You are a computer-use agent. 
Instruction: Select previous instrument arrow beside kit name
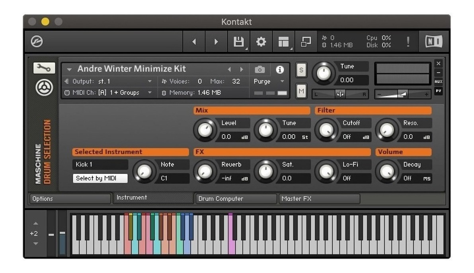(x=230, y=70)
